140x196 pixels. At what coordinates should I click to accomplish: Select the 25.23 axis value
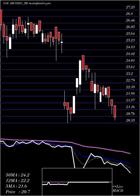tap(130, 40)
